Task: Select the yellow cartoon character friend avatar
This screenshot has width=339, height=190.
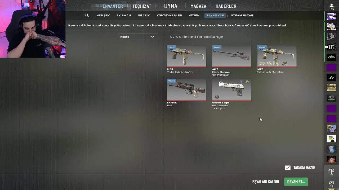Action: tap(331, 139)
